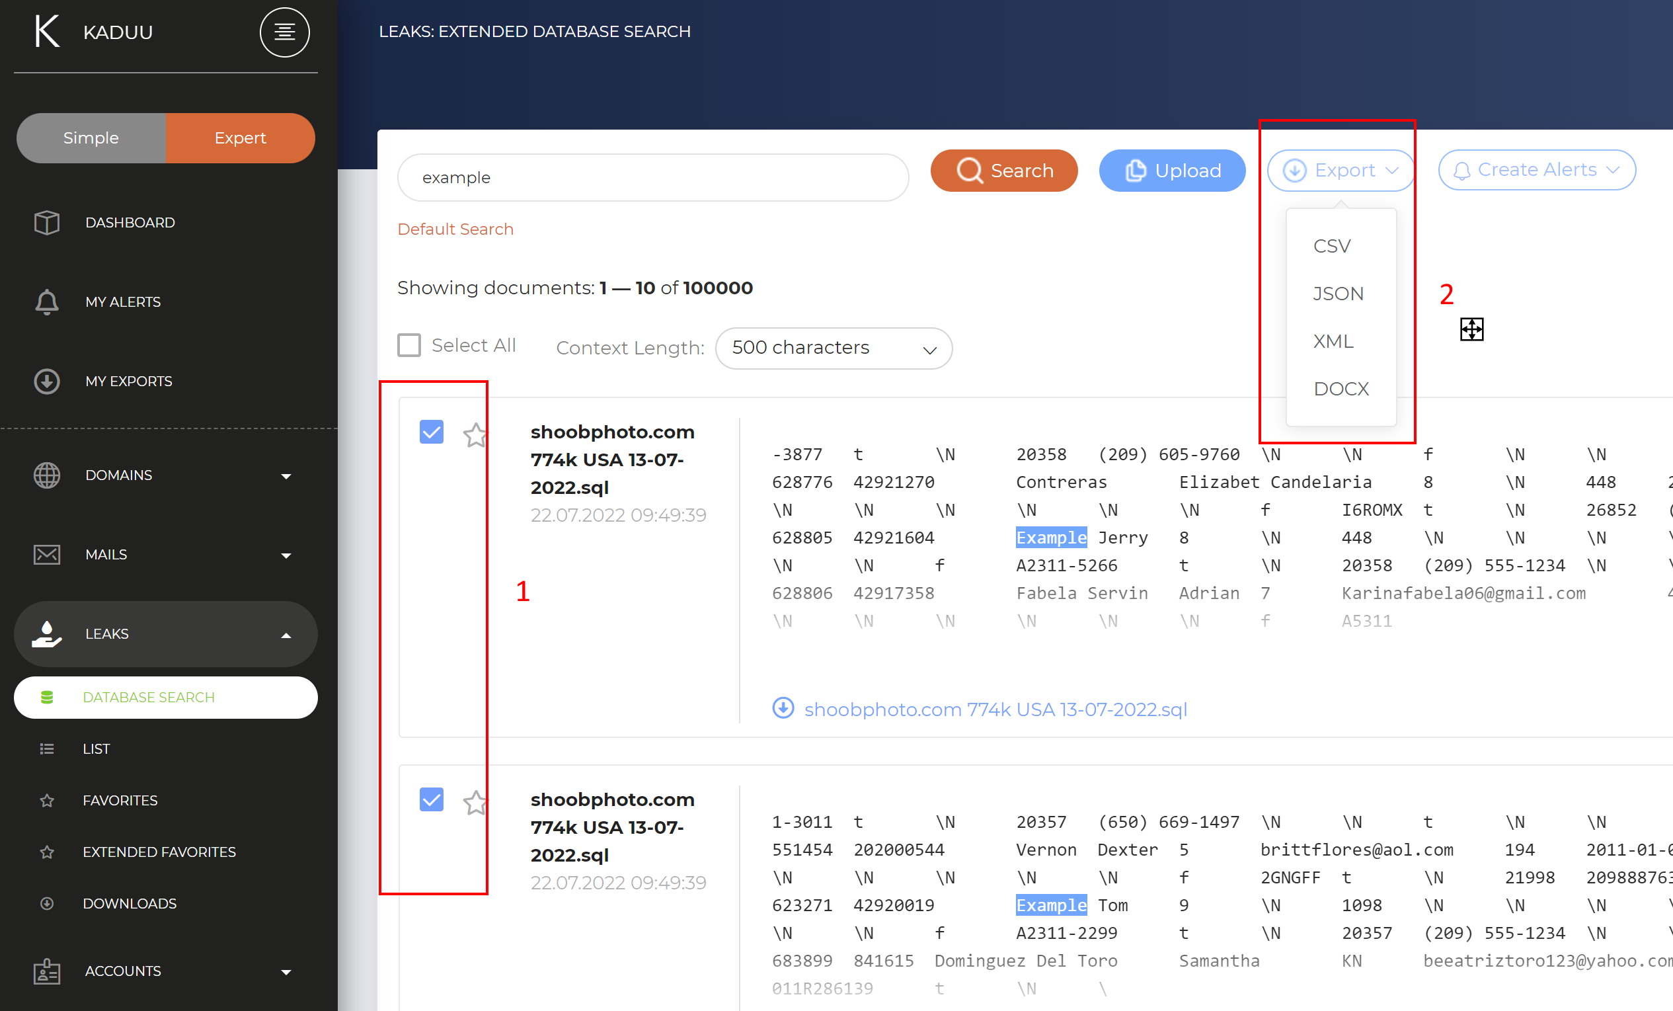This screenshot has height=1011, width=1673.
Task: Open the MY ALERTS menu item
Action: click(123, 302)
